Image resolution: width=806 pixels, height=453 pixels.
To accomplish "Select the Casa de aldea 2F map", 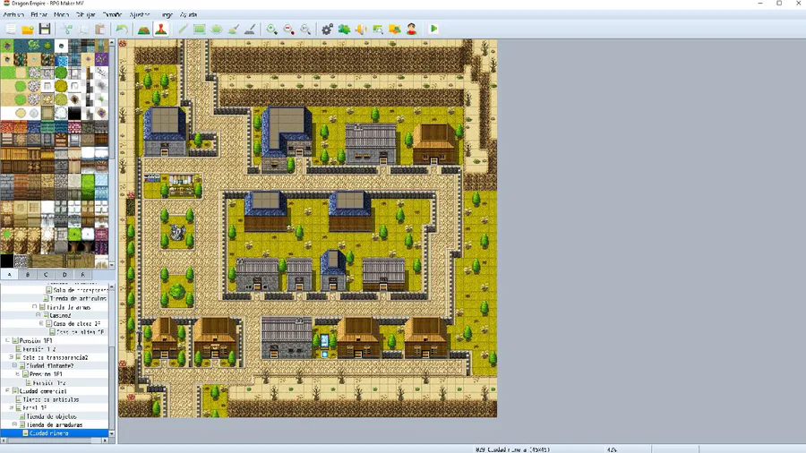I will pyautogui.click(x=77, y=323).
